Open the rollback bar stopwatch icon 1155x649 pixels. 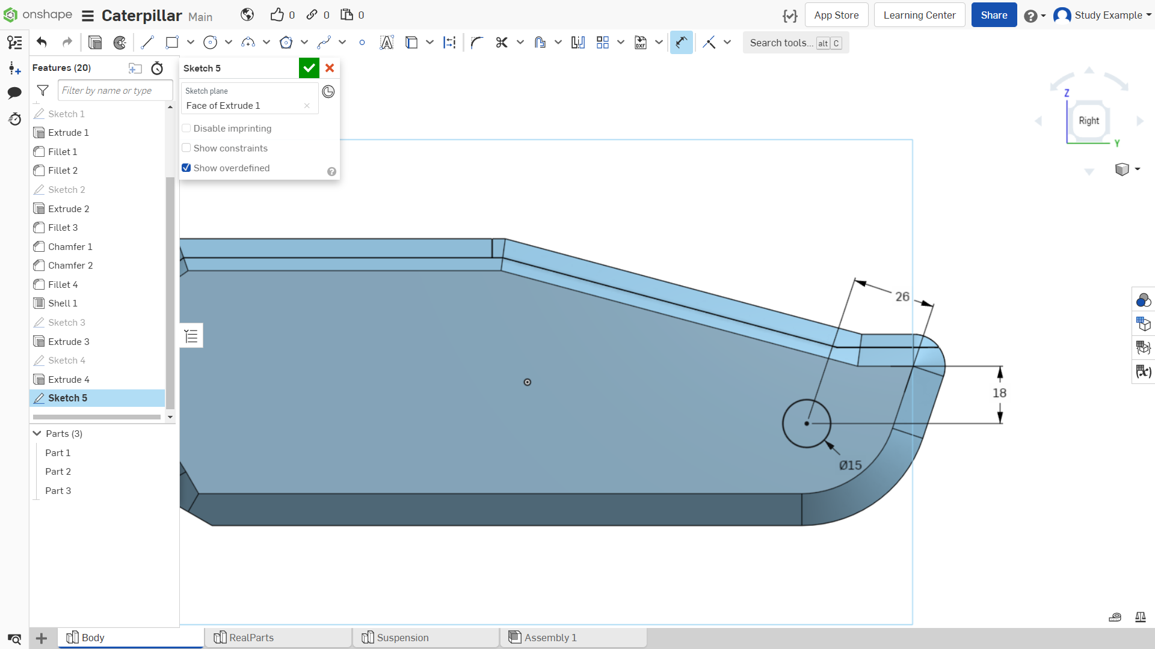coord(157,68)
